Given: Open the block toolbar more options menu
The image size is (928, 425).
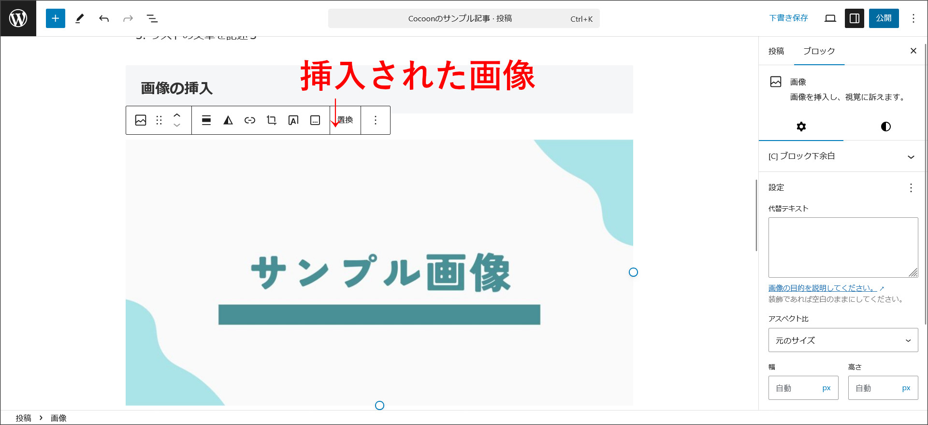Looking at the screenshot, I should pos(376,120).
